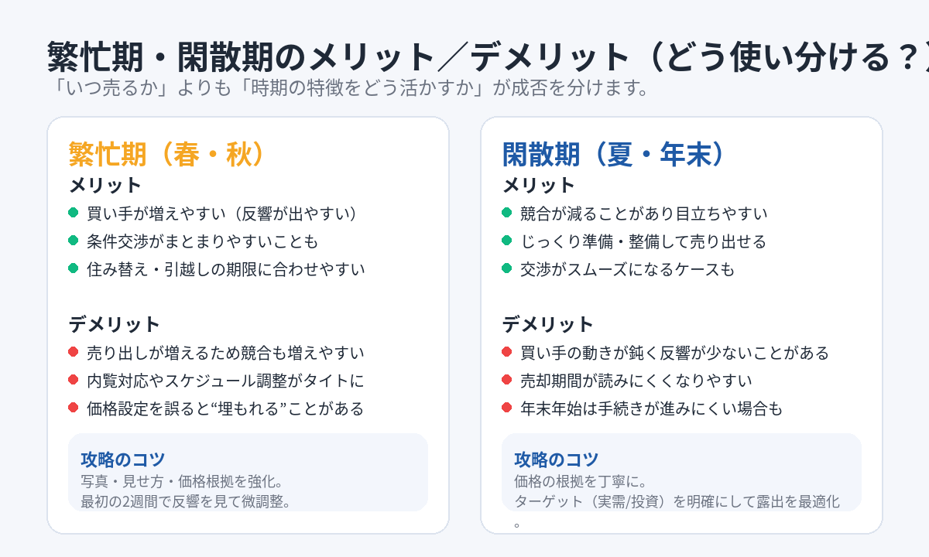Click the メリット heading in the 閑散期 card
929x557 pixels.
coord(539,185)
